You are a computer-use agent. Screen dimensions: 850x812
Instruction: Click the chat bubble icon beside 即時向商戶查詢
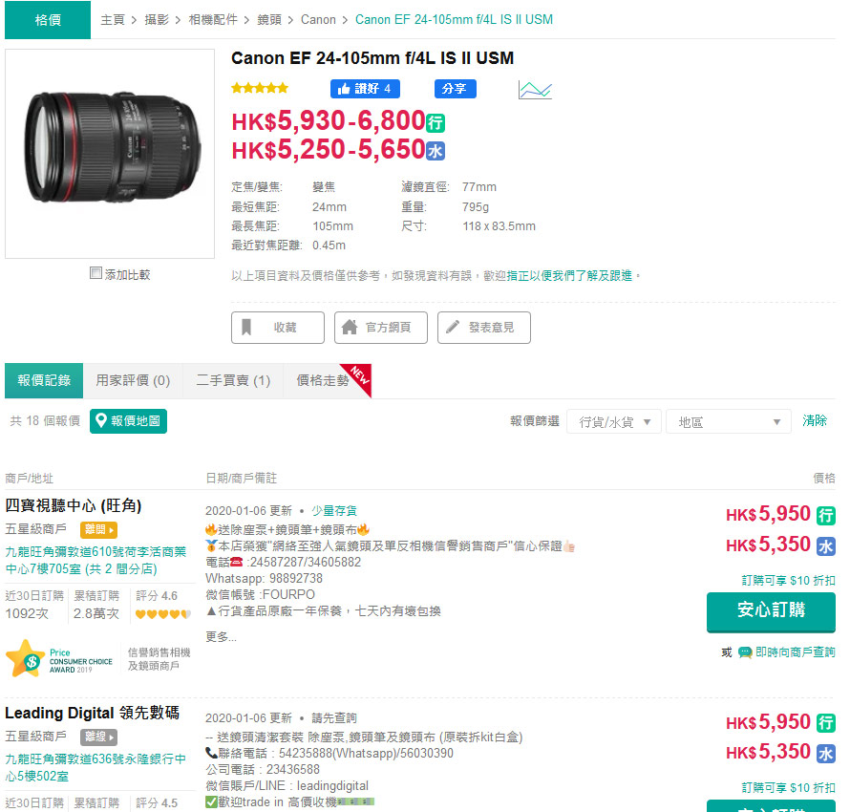pos(745,652)
